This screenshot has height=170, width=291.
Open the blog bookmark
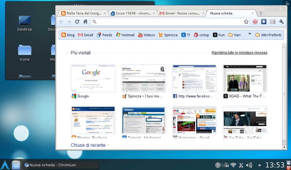point(68,35)
